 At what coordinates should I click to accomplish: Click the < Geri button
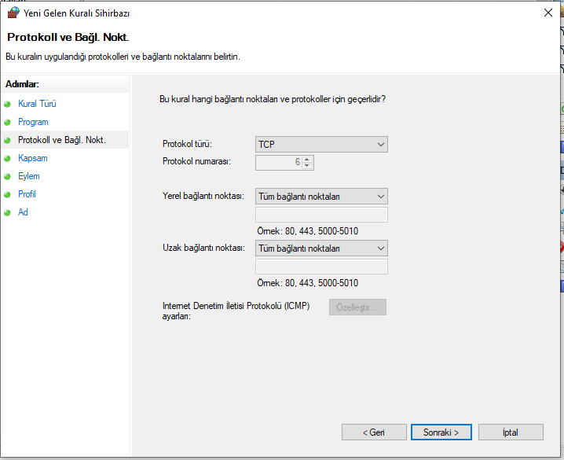pyautogui.click(x=374, y=432)
